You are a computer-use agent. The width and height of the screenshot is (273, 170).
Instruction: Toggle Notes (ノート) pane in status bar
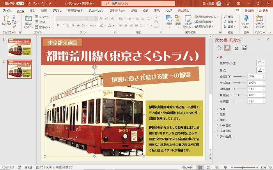pos(187,167)
